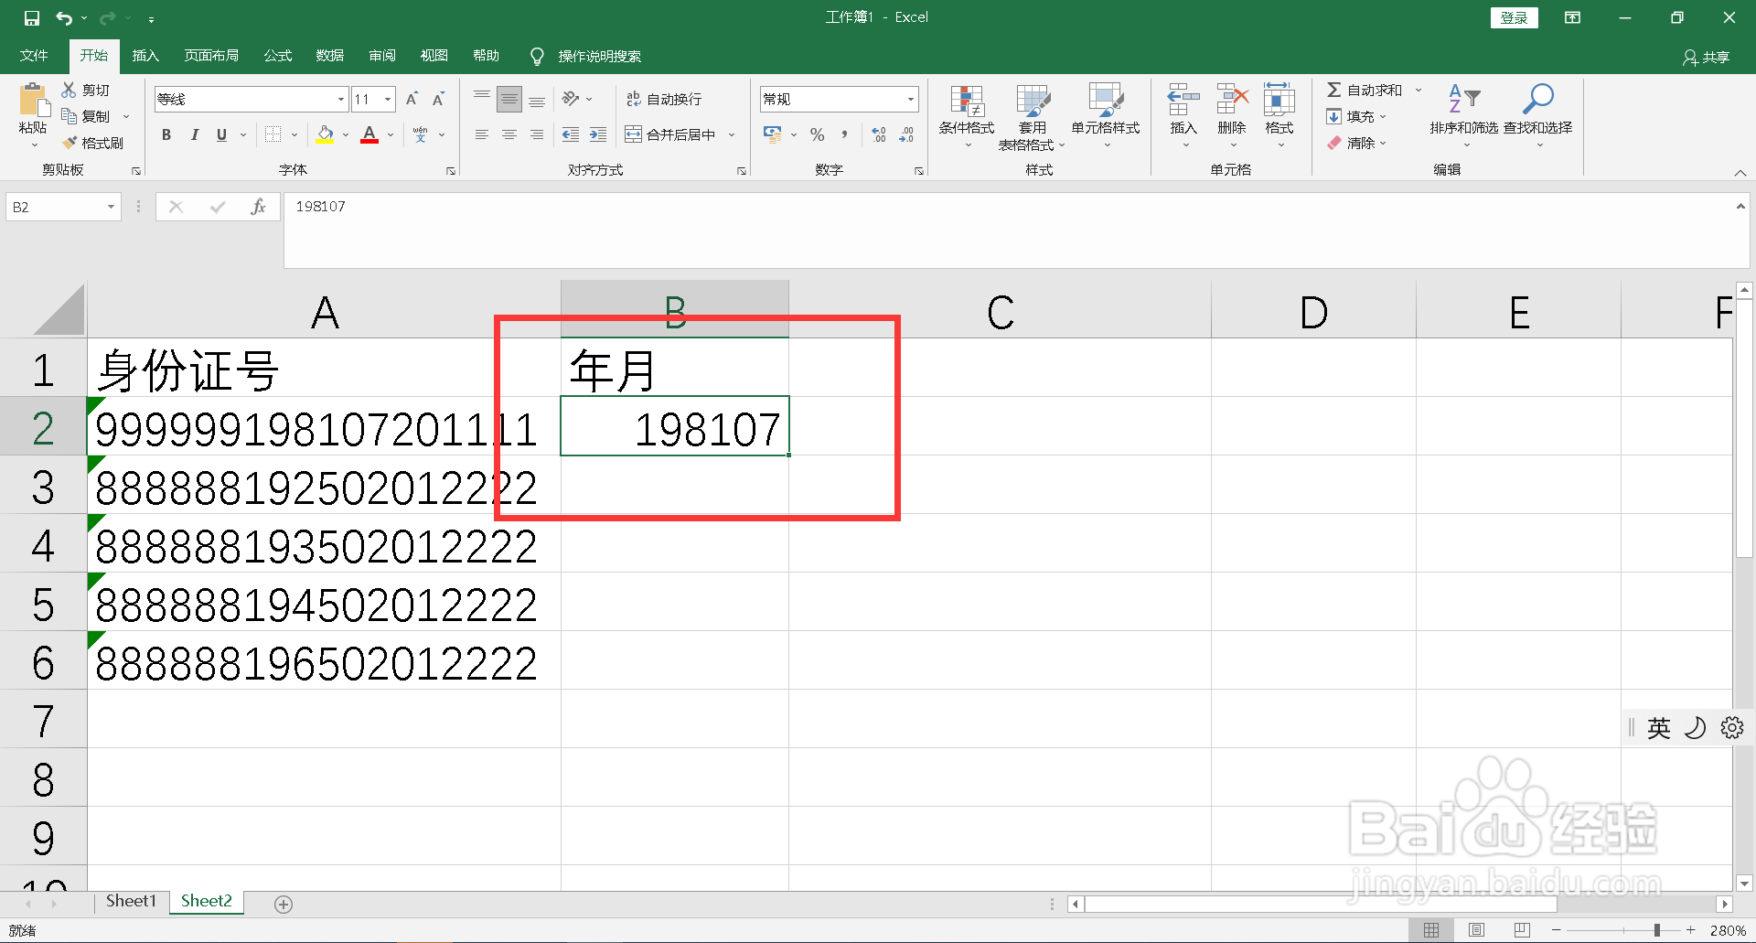
Task: Click the Undo arrow icon
Action: tap(64, 17)
